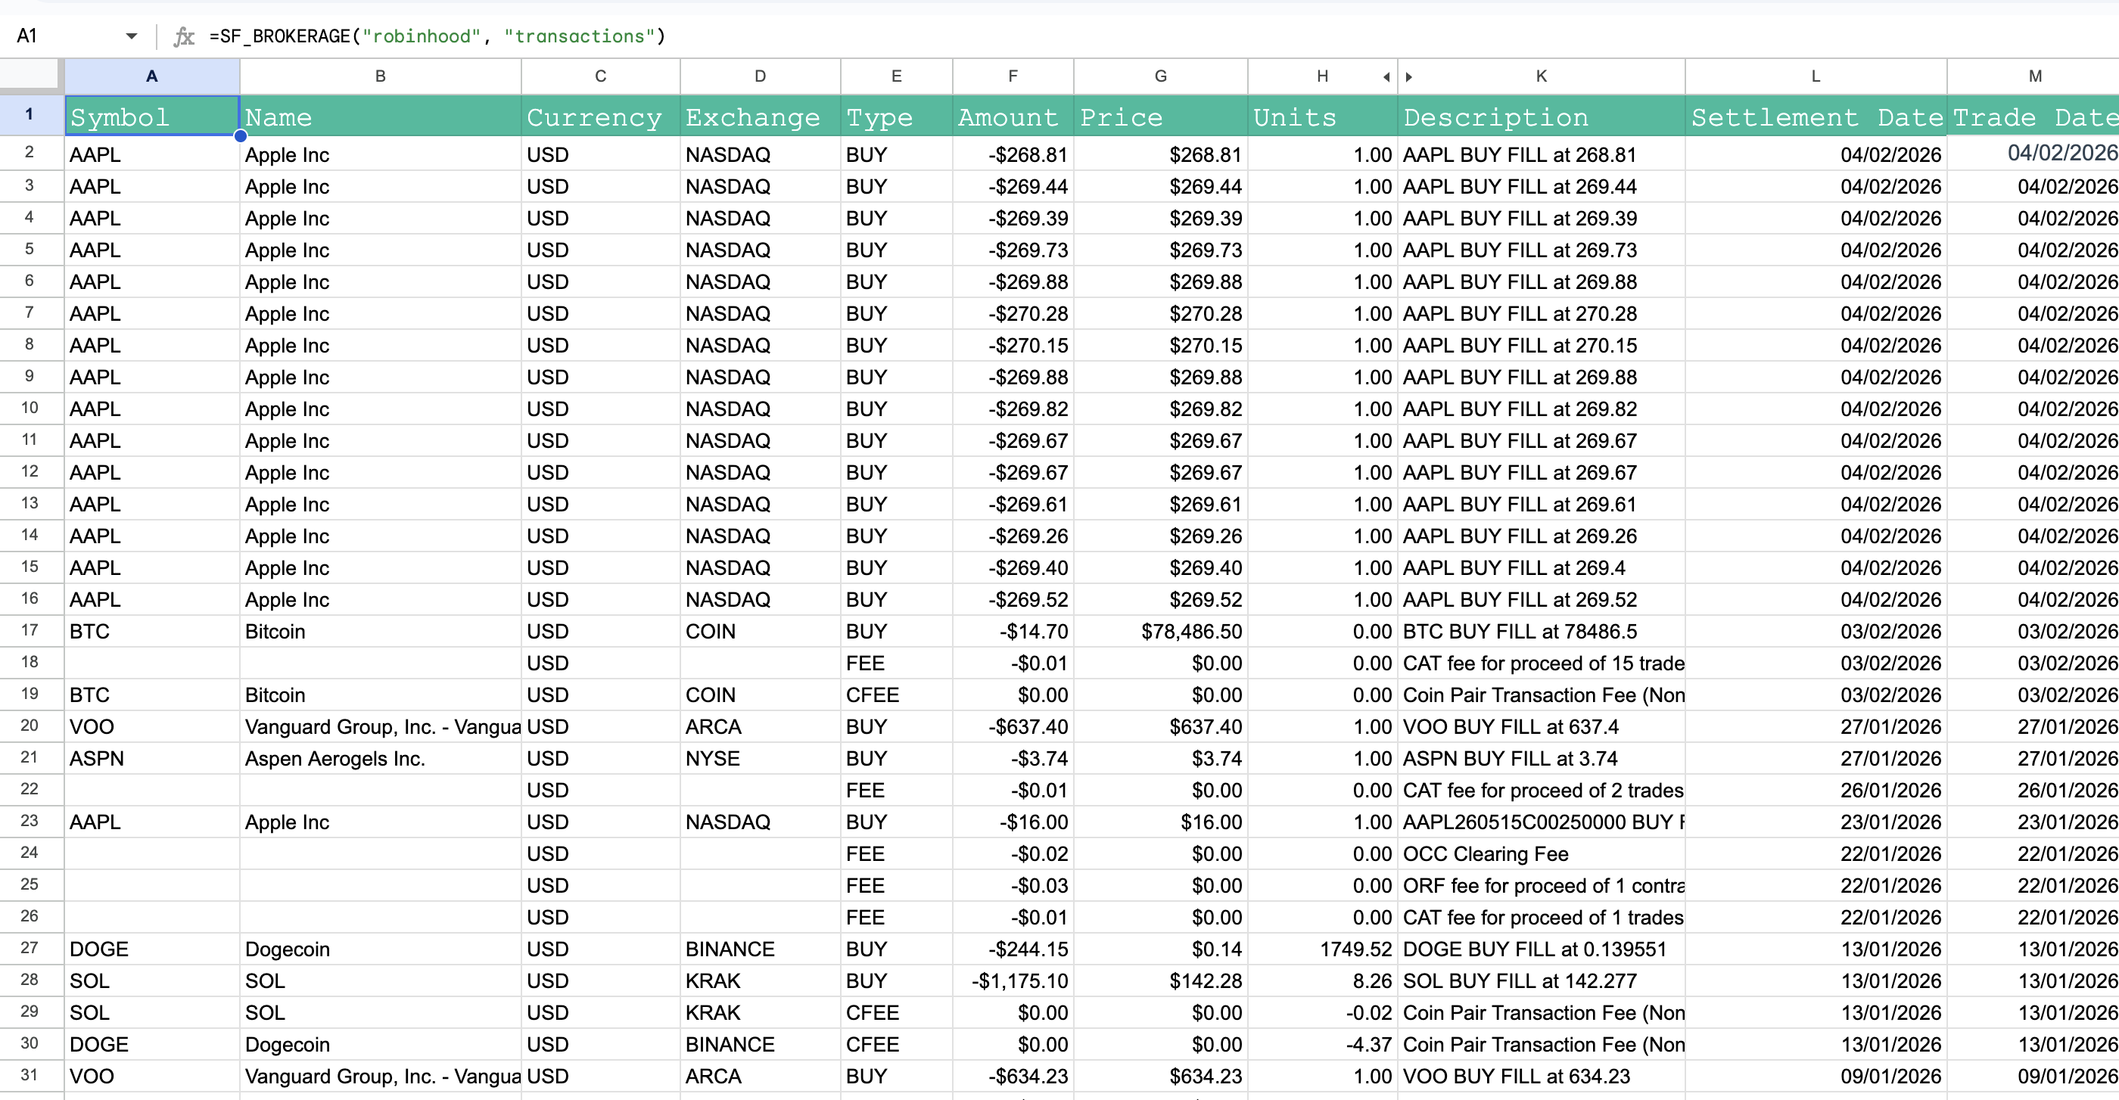Select column D header
Image resolution: width=2119 pixels, height=1100 pixels.
click(x=760, y=76)
